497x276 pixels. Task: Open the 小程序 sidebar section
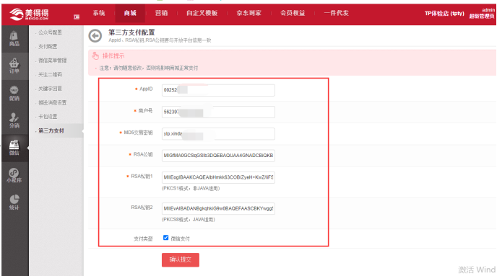tap(14, 175)
